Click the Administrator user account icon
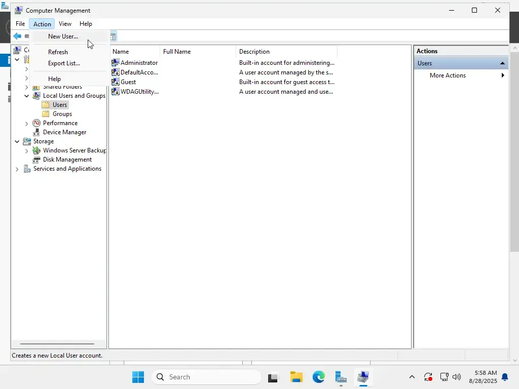 click(115, 62)
